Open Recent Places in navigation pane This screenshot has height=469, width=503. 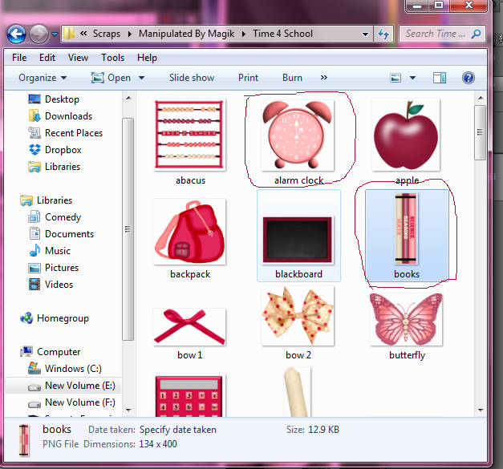click(x=66, y=133)
